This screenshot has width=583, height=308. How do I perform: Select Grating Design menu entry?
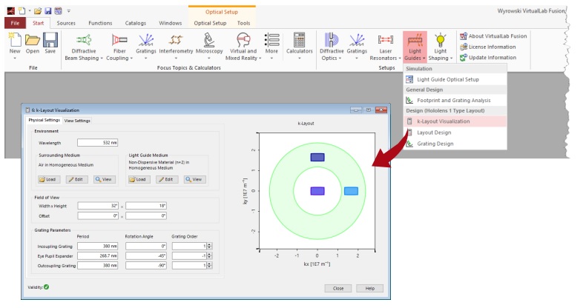455,144
